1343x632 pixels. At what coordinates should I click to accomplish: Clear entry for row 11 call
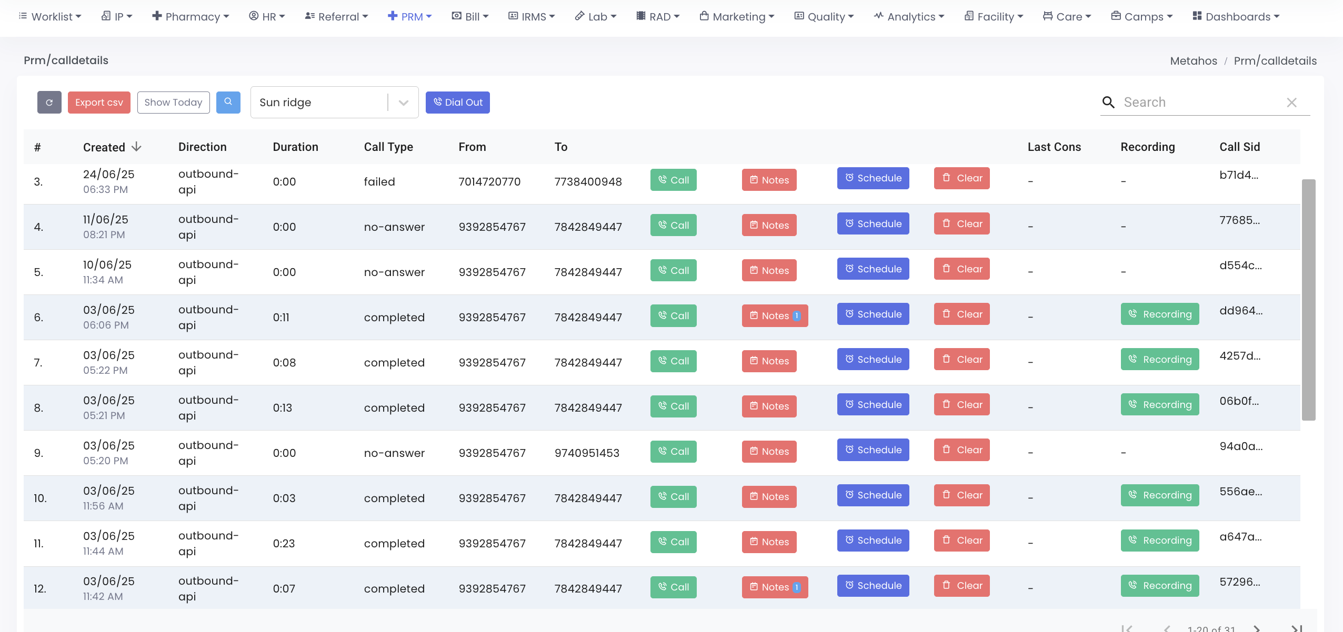[x=961, y=541]
